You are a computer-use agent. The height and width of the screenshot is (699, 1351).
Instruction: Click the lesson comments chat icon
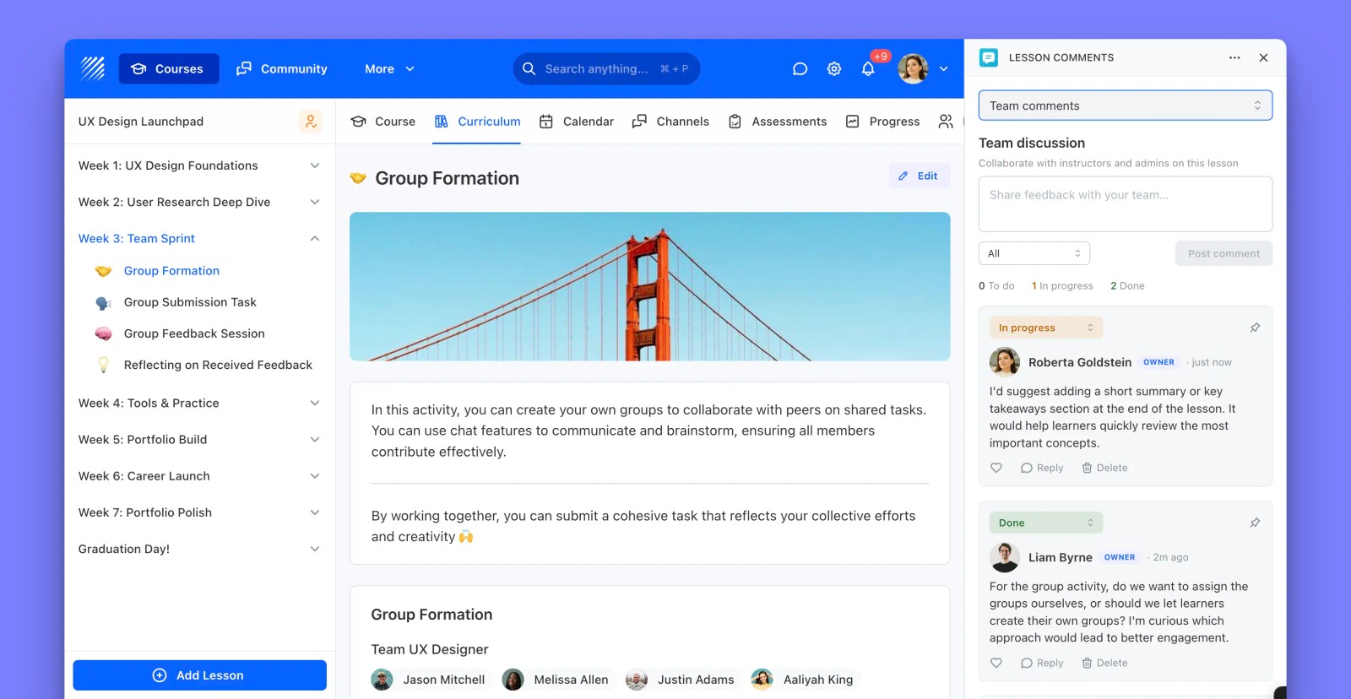[x=989, y=57]
